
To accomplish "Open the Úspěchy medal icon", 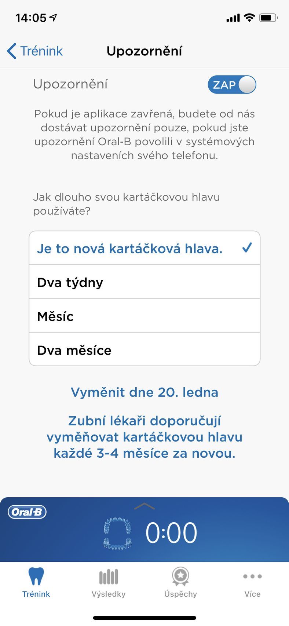I will point(180,576).
